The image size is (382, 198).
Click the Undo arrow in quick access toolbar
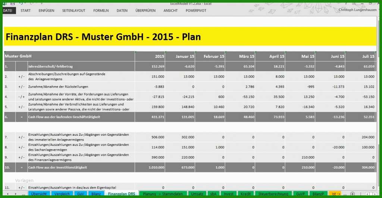point(21,4)
